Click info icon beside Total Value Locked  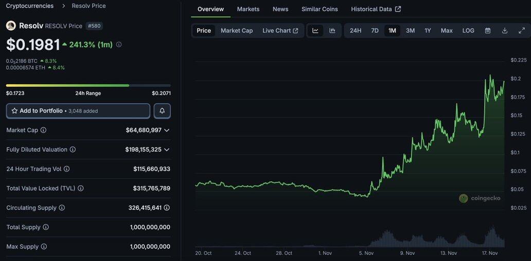[x=80, y=189]
